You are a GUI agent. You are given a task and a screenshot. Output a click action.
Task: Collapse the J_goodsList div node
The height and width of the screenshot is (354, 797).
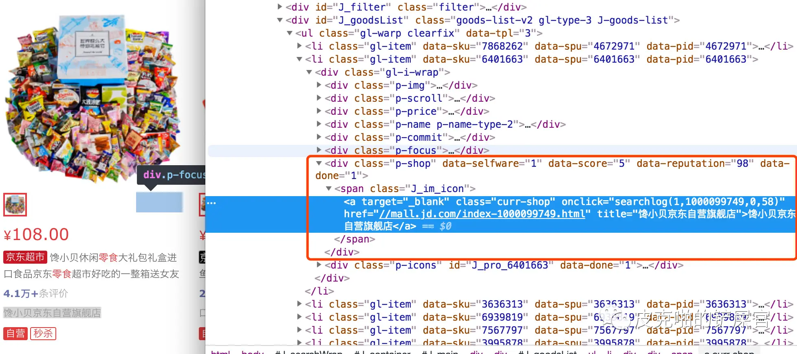280,20
